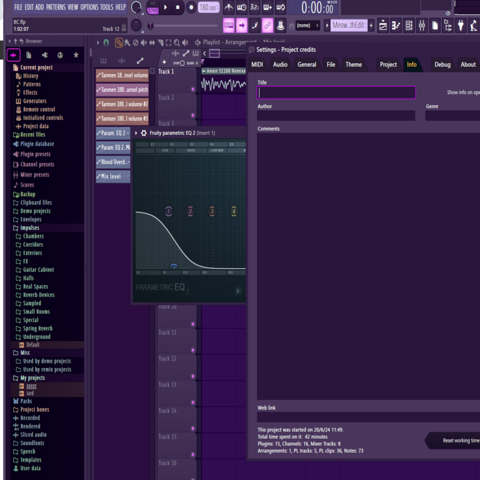The width and height of the screenshot is (480, 480).
Task: Open the Channel rack view icon
Action: coord(409,26)
